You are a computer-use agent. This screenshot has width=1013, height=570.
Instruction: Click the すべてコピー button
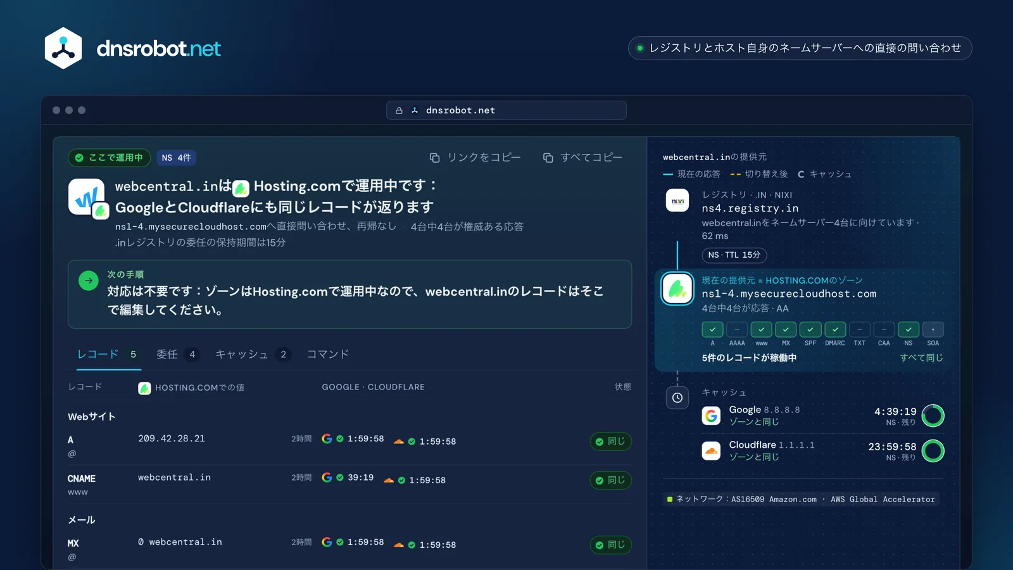click(583, 158)
